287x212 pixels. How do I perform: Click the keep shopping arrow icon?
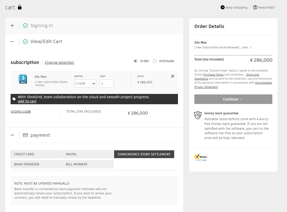pos(222,7)
